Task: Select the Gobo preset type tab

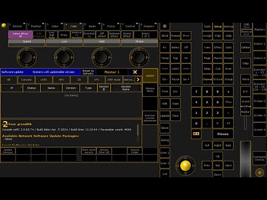Action: pos(55,26)
